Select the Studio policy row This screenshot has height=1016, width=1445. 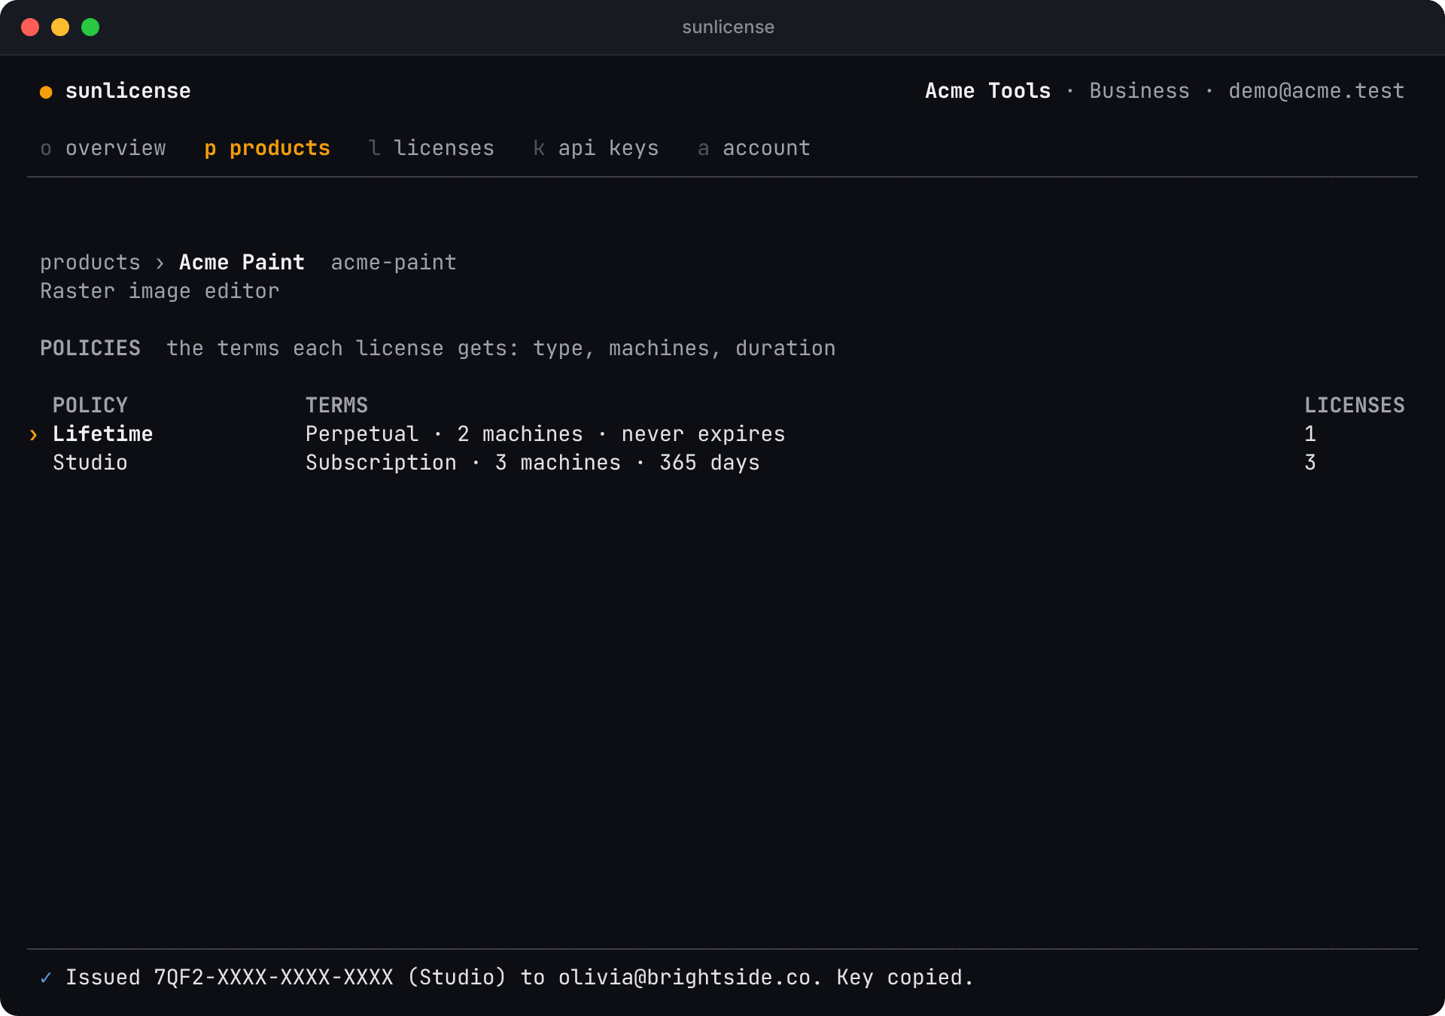pyautogui.click(x=722, y=463)
